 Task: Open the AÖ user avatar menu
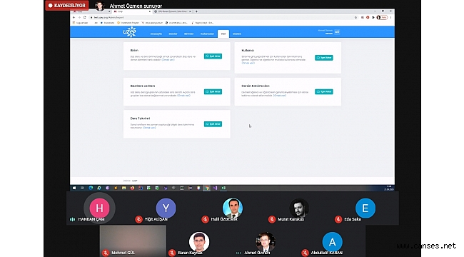click(337, 32)
